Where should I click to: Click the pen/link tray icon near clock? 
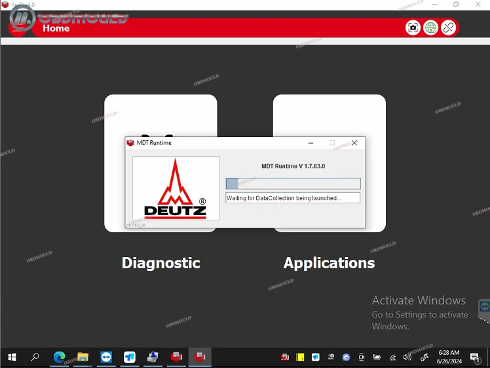(x=424, y=357)
